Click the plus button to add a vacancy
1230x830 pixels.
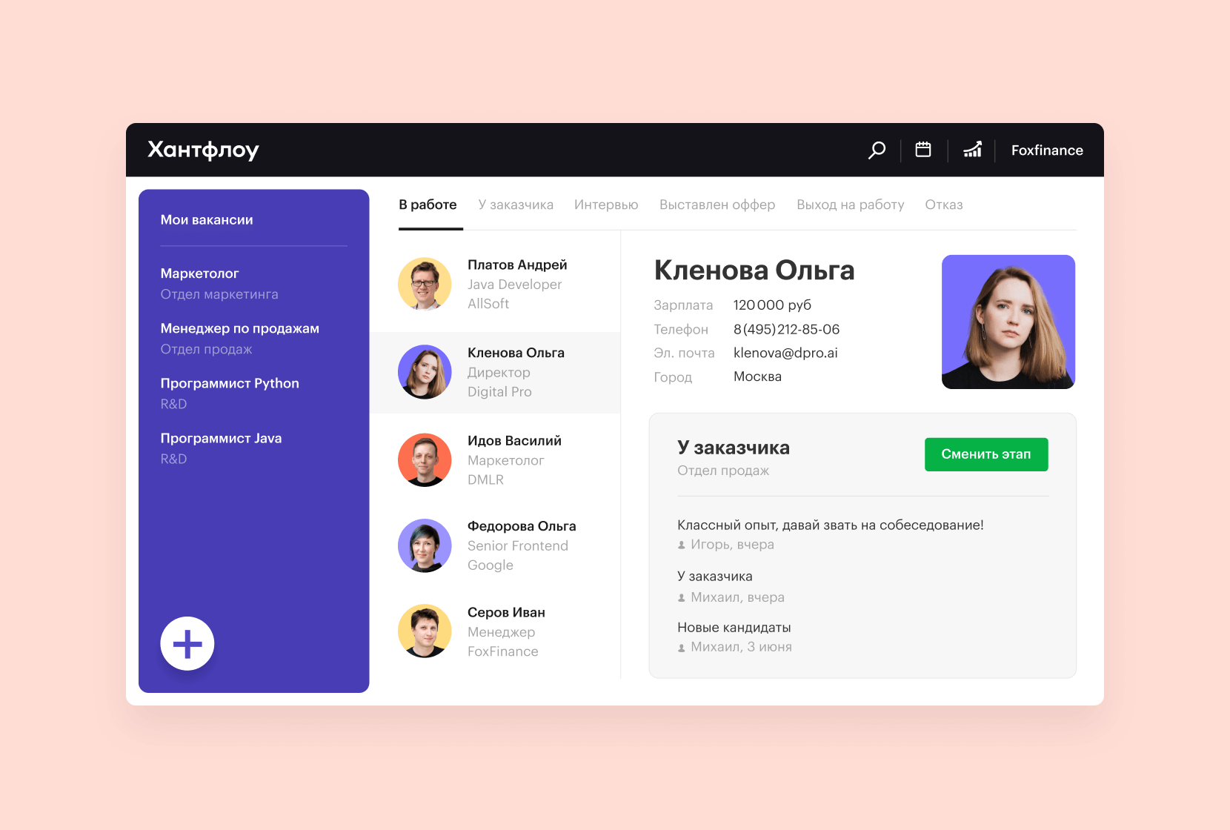[187, 643]
